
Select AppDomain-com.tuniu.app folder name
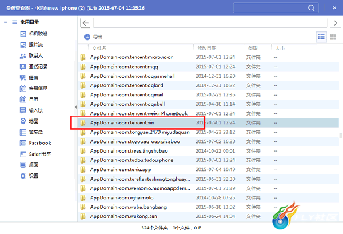tap(121, 170)
